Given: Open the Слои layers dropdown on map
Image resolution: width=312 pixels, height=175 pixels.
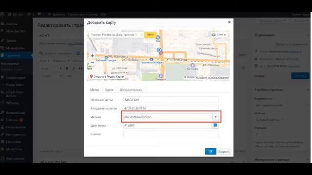Looking at the screenshot, I should 219,35.
